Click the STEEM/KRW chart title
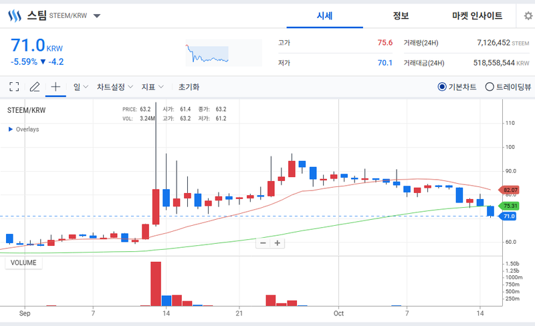The height and width of the screenshot is (326, 535). 26,110
